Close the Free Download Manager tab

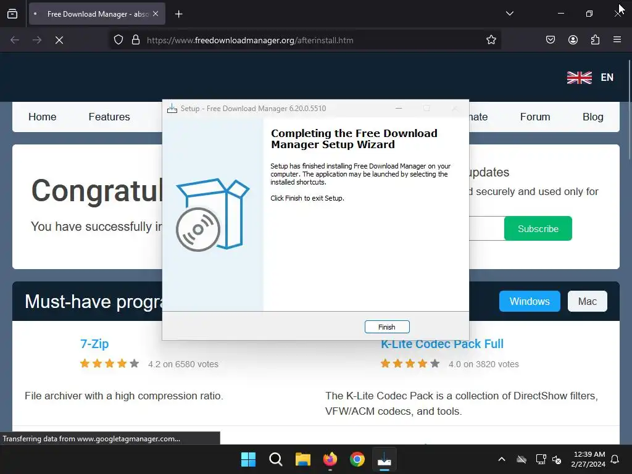click(x=156, y=14)
